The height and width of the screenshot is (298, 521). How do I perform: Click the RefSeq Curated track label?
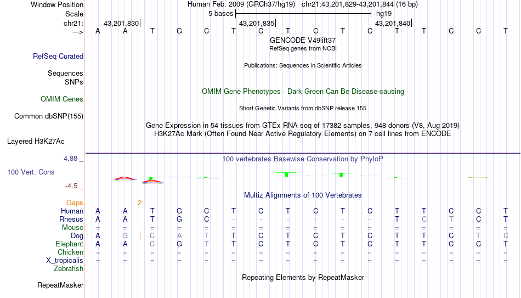pyautogui.click(x=58, y=56)
